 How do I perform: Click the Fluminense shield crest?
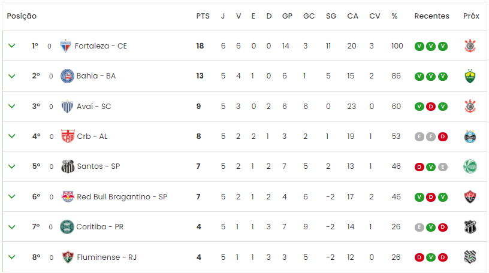pos(68,257)
